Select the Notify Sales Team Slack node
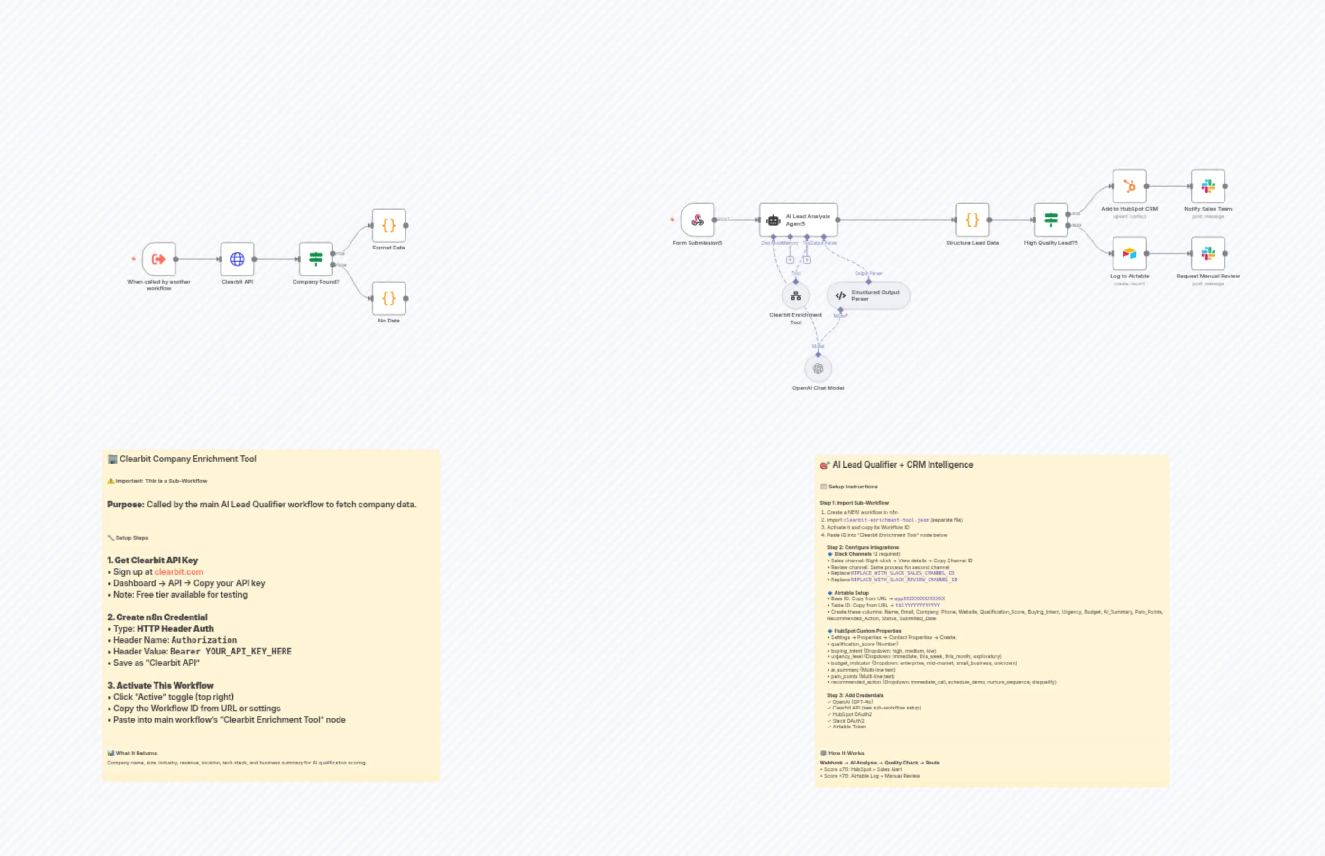This screenshot has width=1325, height=856. click(x=1209, y=185)
